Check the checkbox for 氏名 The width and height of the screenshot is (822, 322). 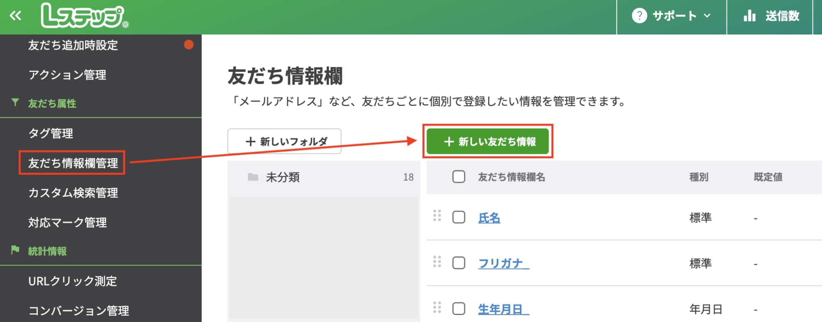(458, 218)
